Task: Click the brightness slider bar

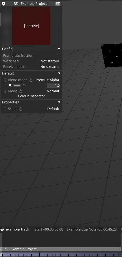Action: coord(17,86)
